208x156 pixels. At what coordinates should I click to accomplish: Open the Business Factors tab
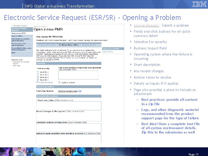click(x=89, y=45)
